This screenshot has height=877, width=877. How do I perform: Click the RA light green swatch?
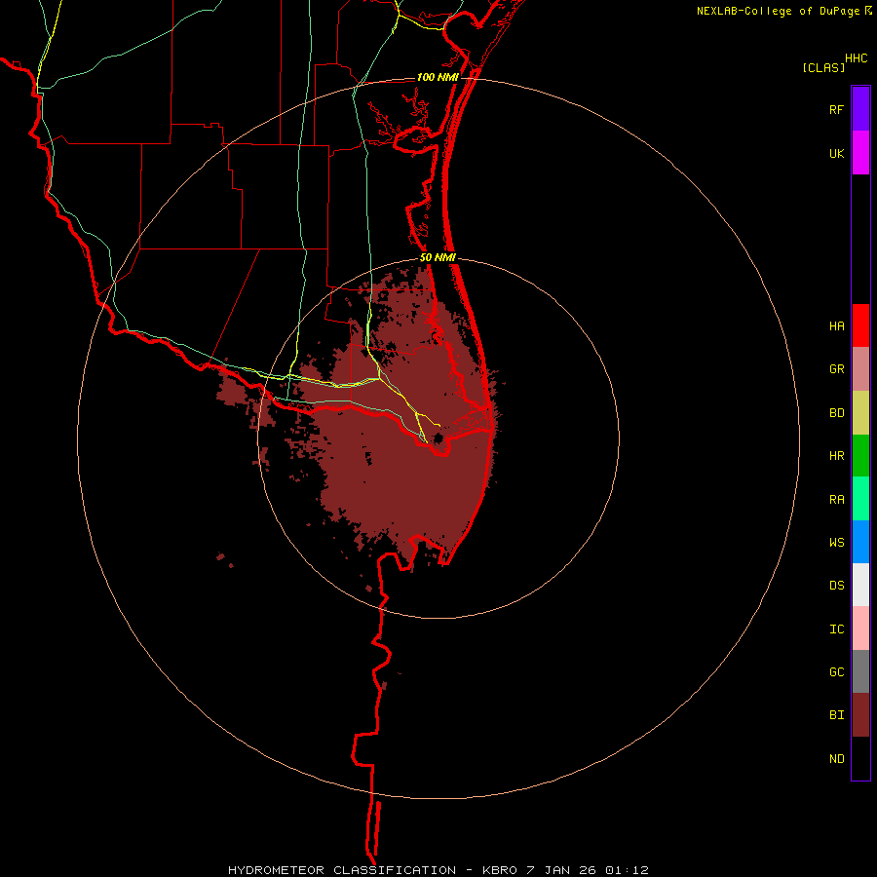click(x=860, y=499)
